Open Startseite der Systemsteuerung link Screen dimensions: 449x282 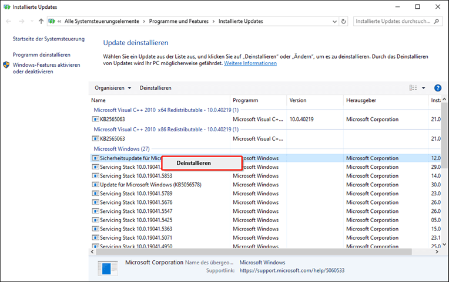(49, 39)
